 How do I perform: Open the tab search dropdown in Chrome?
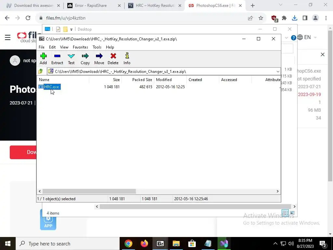coord(281,5)
